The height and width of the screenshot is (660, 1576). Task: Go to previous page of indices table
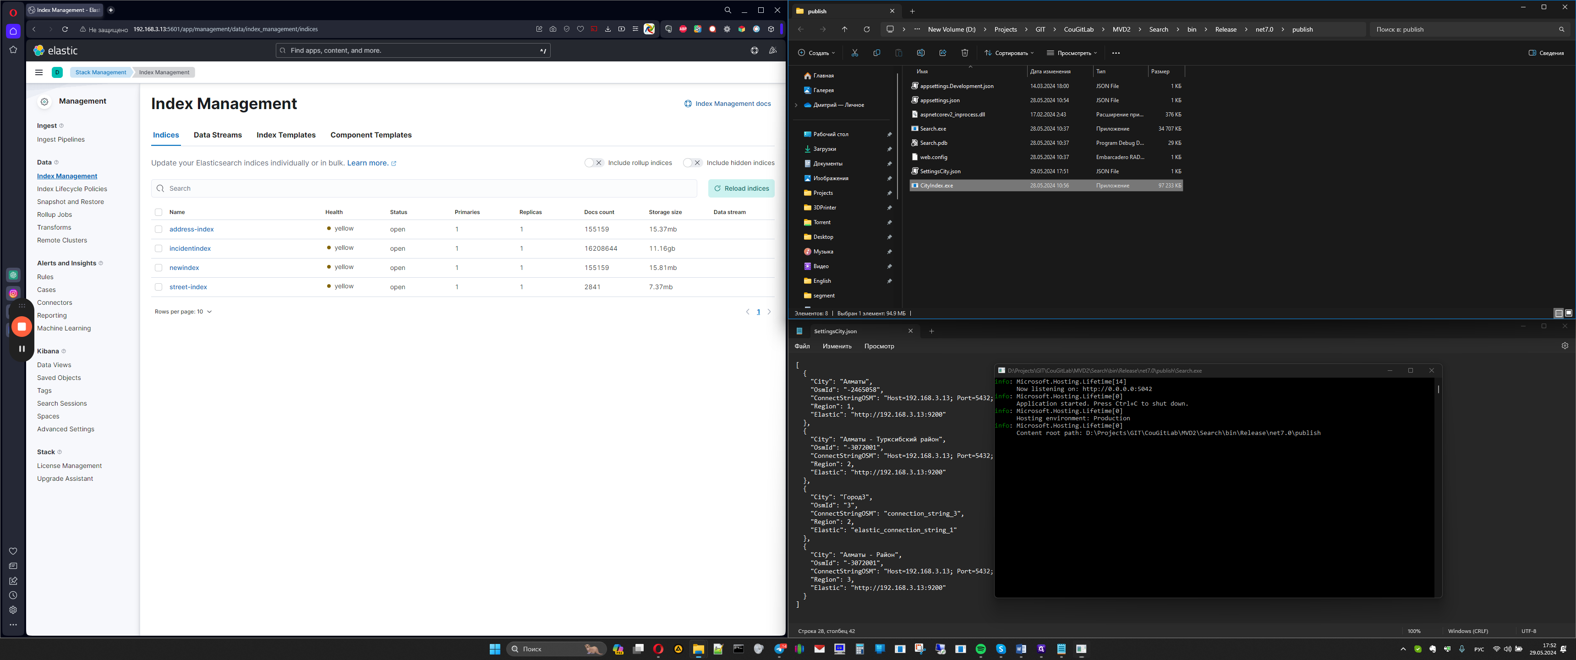pyautogui.click(x=747, y=312)
